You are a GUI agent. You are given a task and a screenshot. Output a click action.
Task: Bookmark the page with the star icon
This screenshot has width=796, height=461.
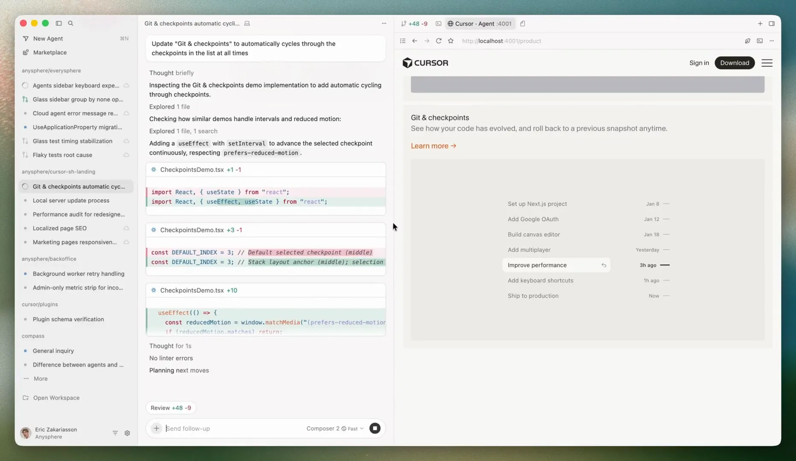(x=451, y=41)
